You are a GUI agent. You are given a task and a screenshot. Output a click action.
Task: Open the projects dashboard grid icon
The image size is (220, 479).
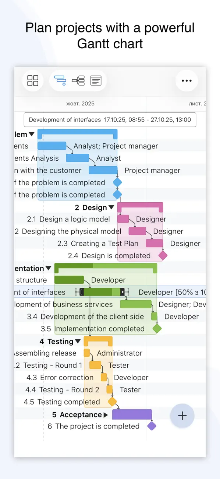[x=33, y=80]
